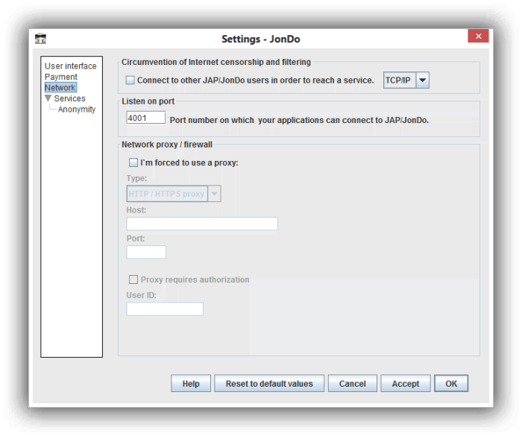Open the TCP/IP dropdown arrow
The image size is (522, 436).
423,80
